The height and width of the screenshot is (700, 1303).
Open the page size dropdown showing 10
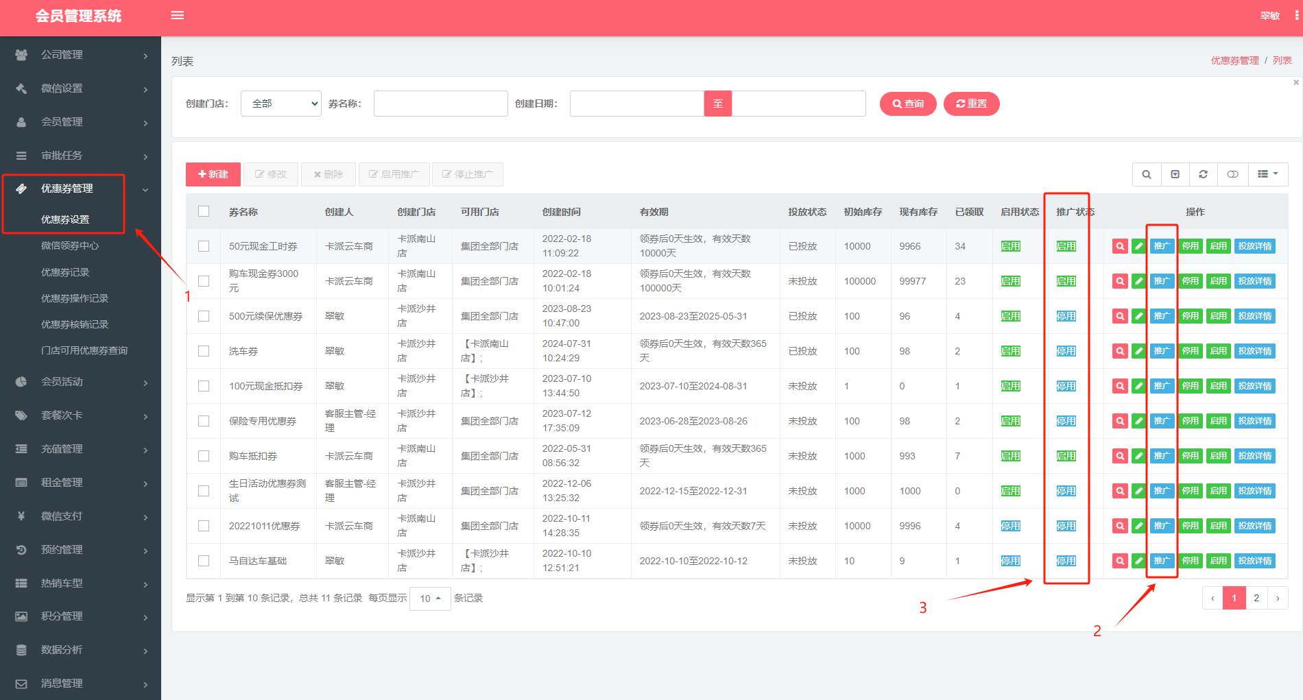click(x=430, y=599)
